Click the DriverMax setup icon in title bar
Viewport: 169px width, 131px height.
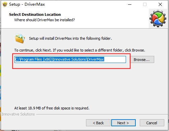tap(5, 4)
